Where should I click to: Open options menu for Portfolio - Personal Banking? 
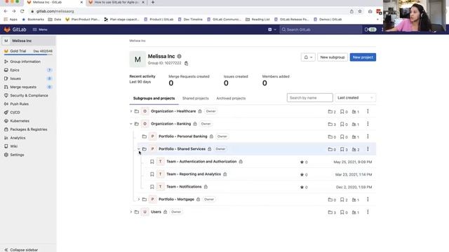click(x=368, y=136)
